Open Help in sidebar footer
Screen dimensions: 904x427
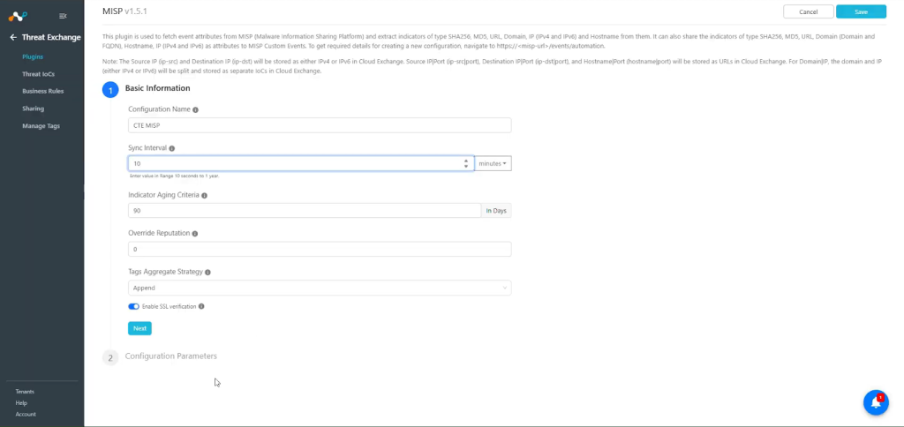point(21,403)
